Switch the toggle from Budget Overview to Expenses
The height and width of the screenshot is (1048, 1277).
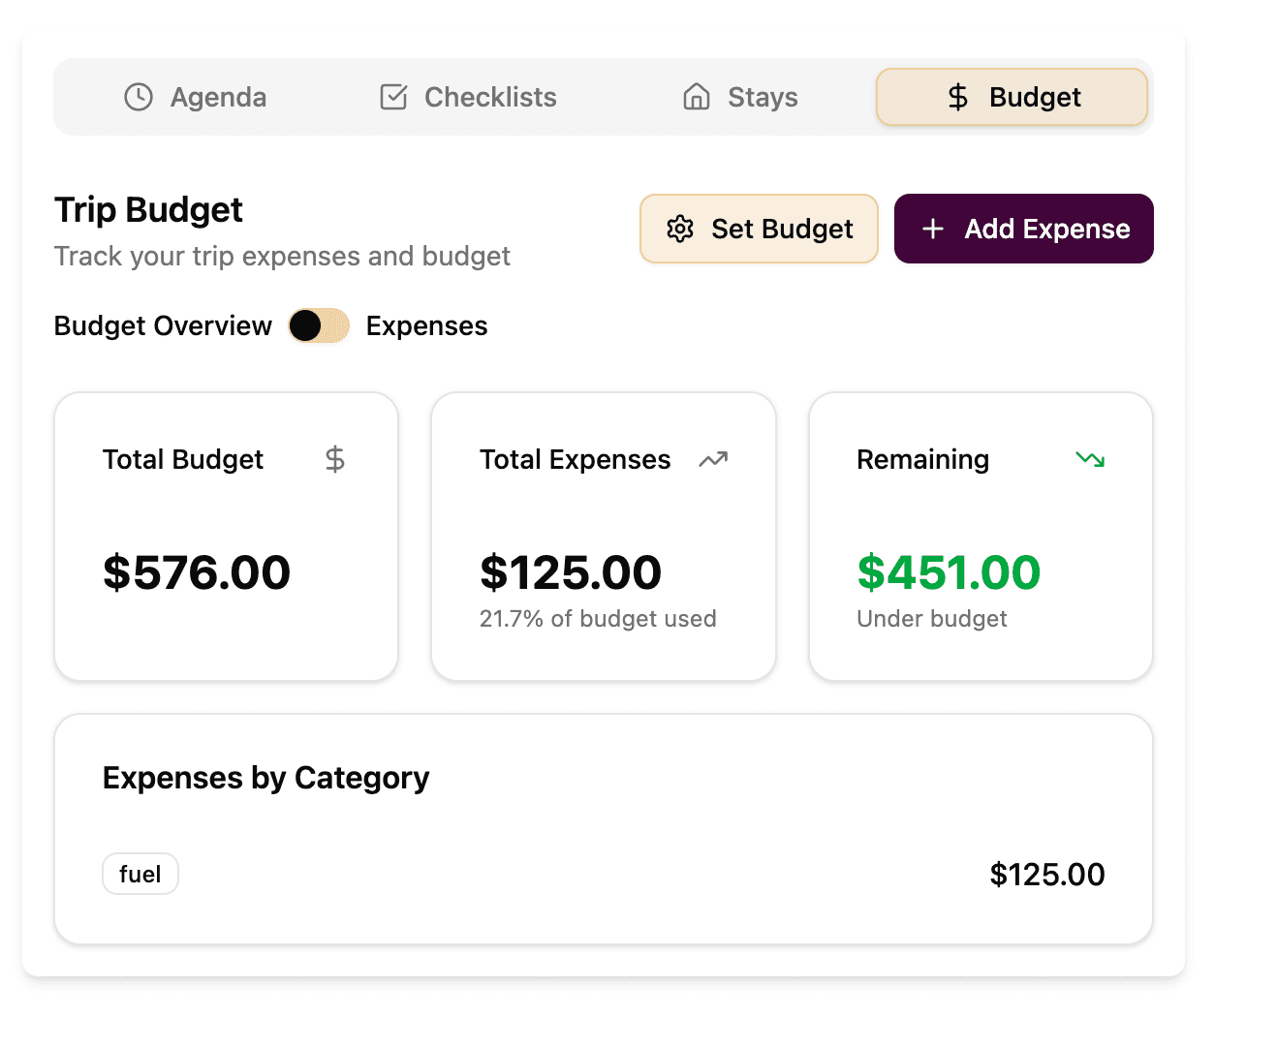pos(318,325)
